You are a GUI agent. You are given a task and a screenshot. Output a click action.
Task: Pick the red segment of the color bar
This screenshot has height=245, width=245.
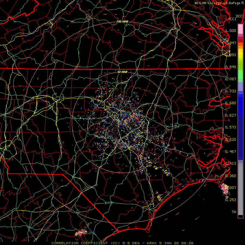click(x=240, y=41)
